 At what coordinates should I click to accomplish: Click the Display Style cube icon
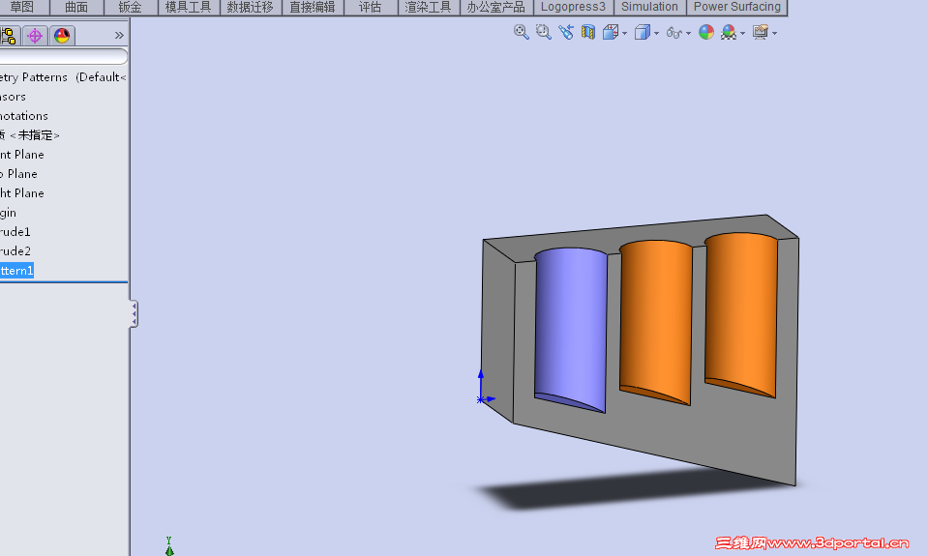(643, 32)
